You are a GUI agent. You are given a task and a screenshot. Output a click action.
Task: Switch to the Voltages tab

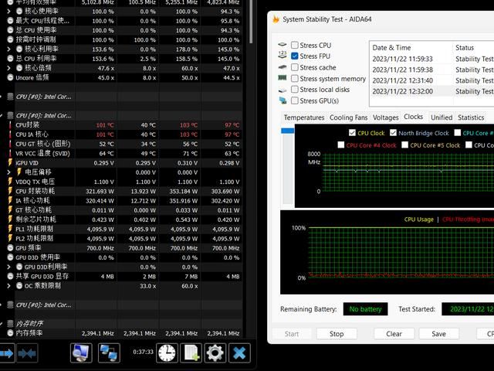(386, 117)
